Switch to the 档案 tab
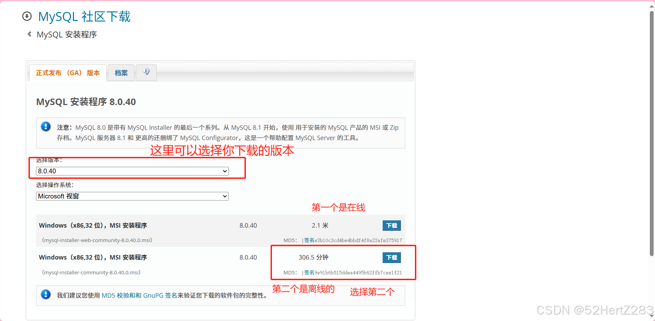The image size is (655, 321). [x=121, y=73]
